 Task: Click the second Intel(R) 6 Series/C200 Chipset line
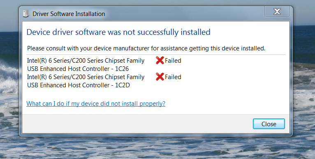pyautogui.click(x=86, y=77)
